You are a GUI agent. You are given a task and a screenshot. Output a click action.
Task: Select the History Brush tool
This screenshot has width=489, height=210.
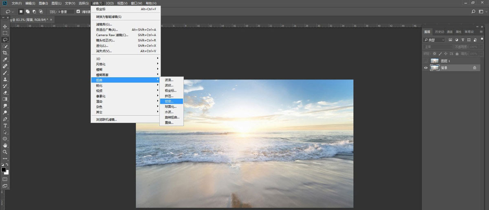tap(5, 86)
